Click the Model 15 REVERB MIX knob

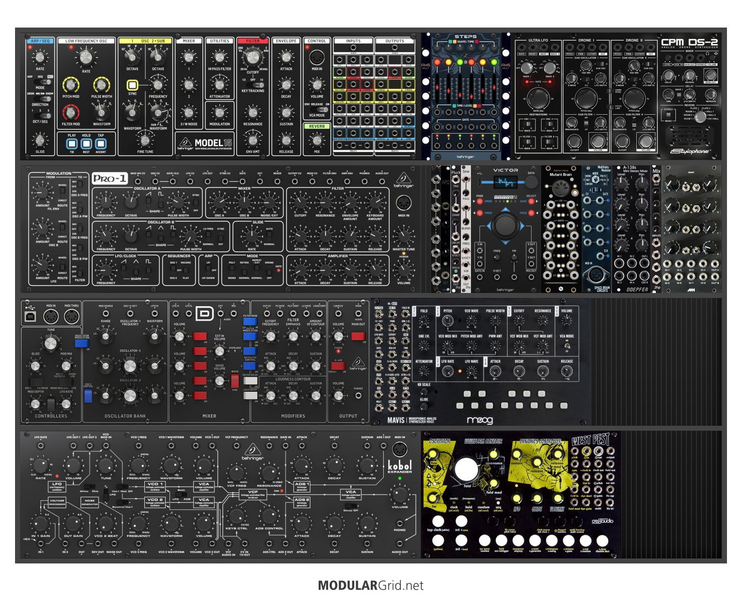(x=317, y=140)
